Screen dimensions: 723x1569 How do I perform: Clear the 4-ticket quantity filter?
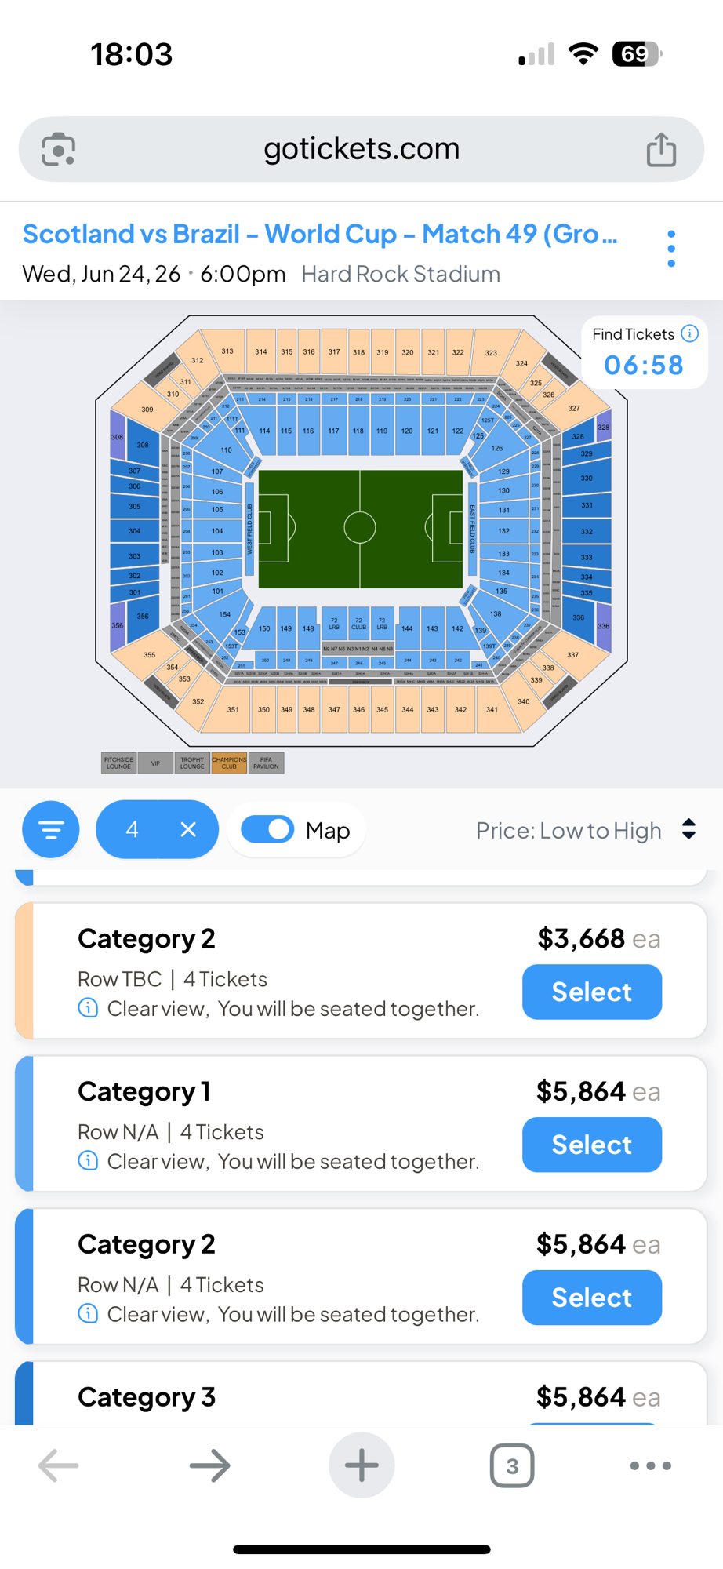tap(188, 829)
